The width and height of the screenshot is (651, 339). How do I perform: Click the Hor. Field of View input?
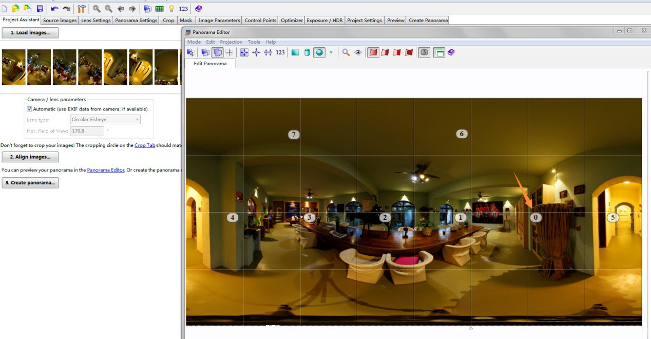click(87, 131)
